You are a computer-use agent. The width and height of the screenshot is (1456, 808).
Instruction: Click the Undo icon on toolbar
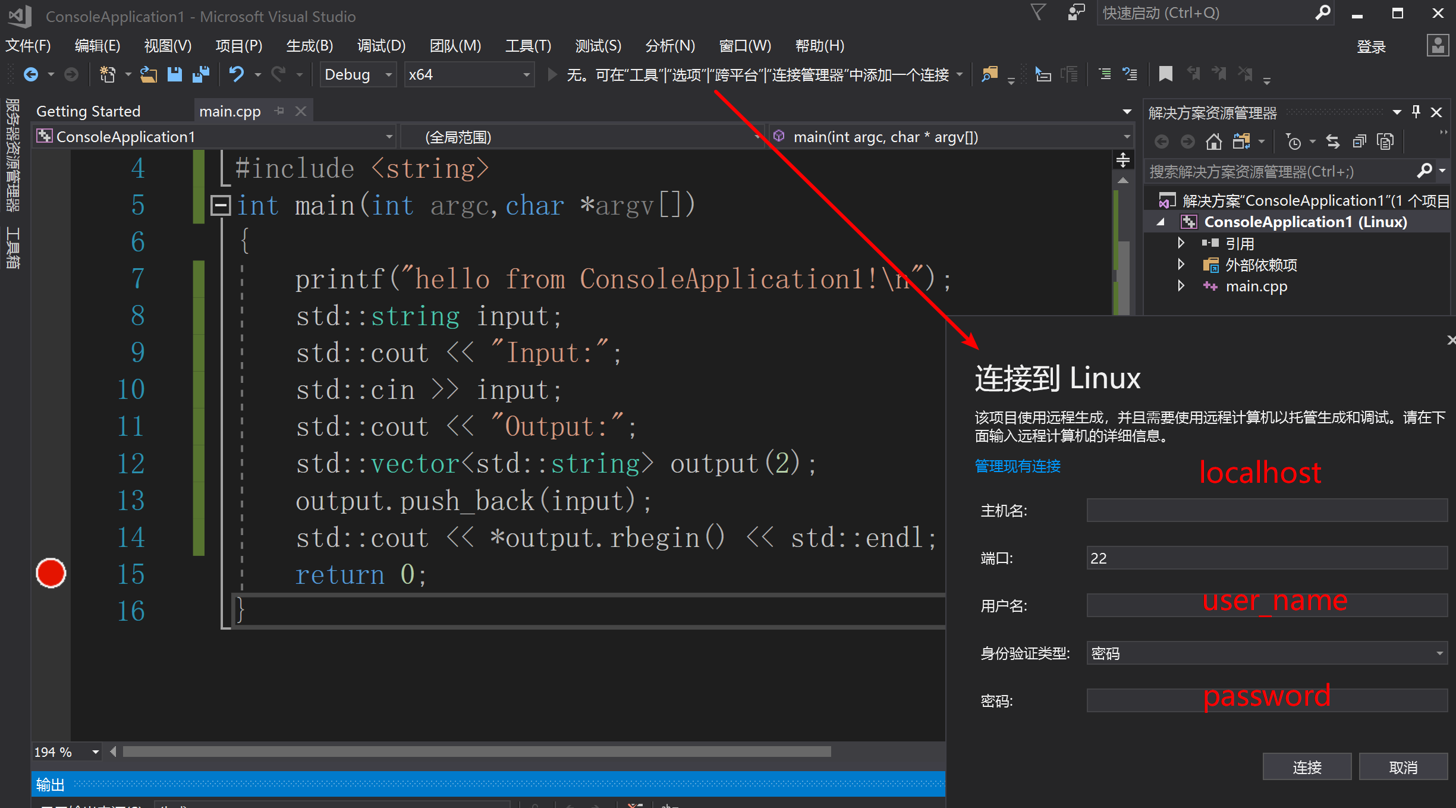[x=236, y=74]
